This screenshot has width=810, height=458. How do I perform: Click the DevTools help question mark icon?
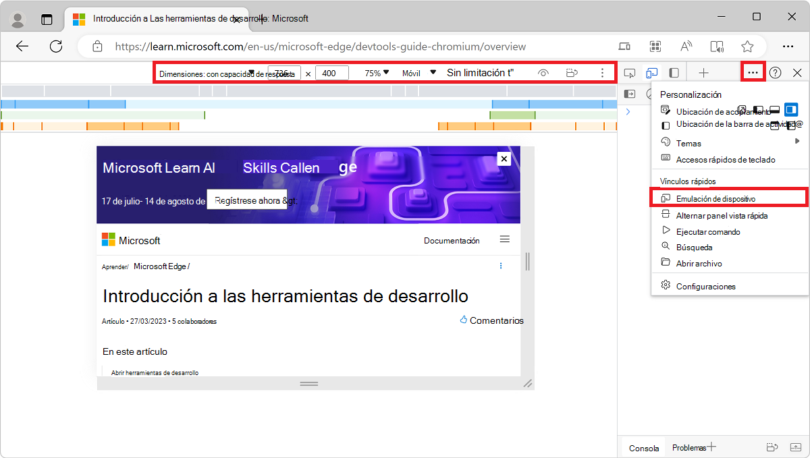(776, 73)
